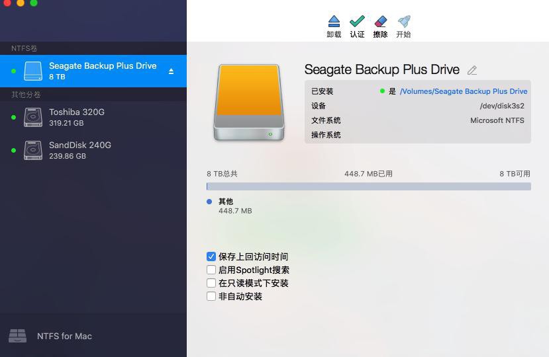The width and height of the screenshot is (549, 357).
Task: Click the blue 其他 legend dot
Action: pyautogui.click(x=209, y=202)
